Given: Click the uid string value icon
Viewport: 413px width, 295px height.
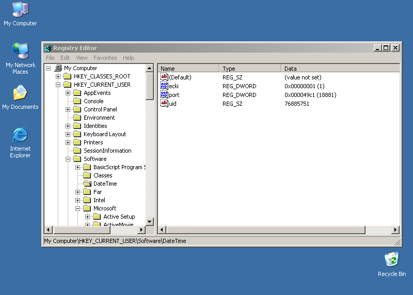Looking at the screenshot, I should (164, 104).
